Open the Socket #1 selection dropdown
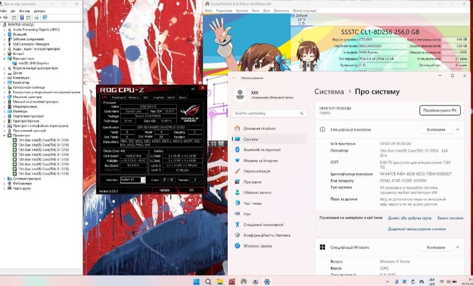The image size is (473, 286). coord(143,180)
